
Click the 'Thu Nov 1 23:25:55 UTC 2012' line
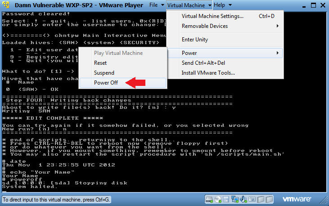(59, 165)
